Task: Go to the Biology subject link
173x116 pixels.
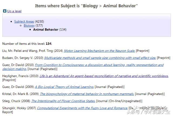Action: (29, 26)
